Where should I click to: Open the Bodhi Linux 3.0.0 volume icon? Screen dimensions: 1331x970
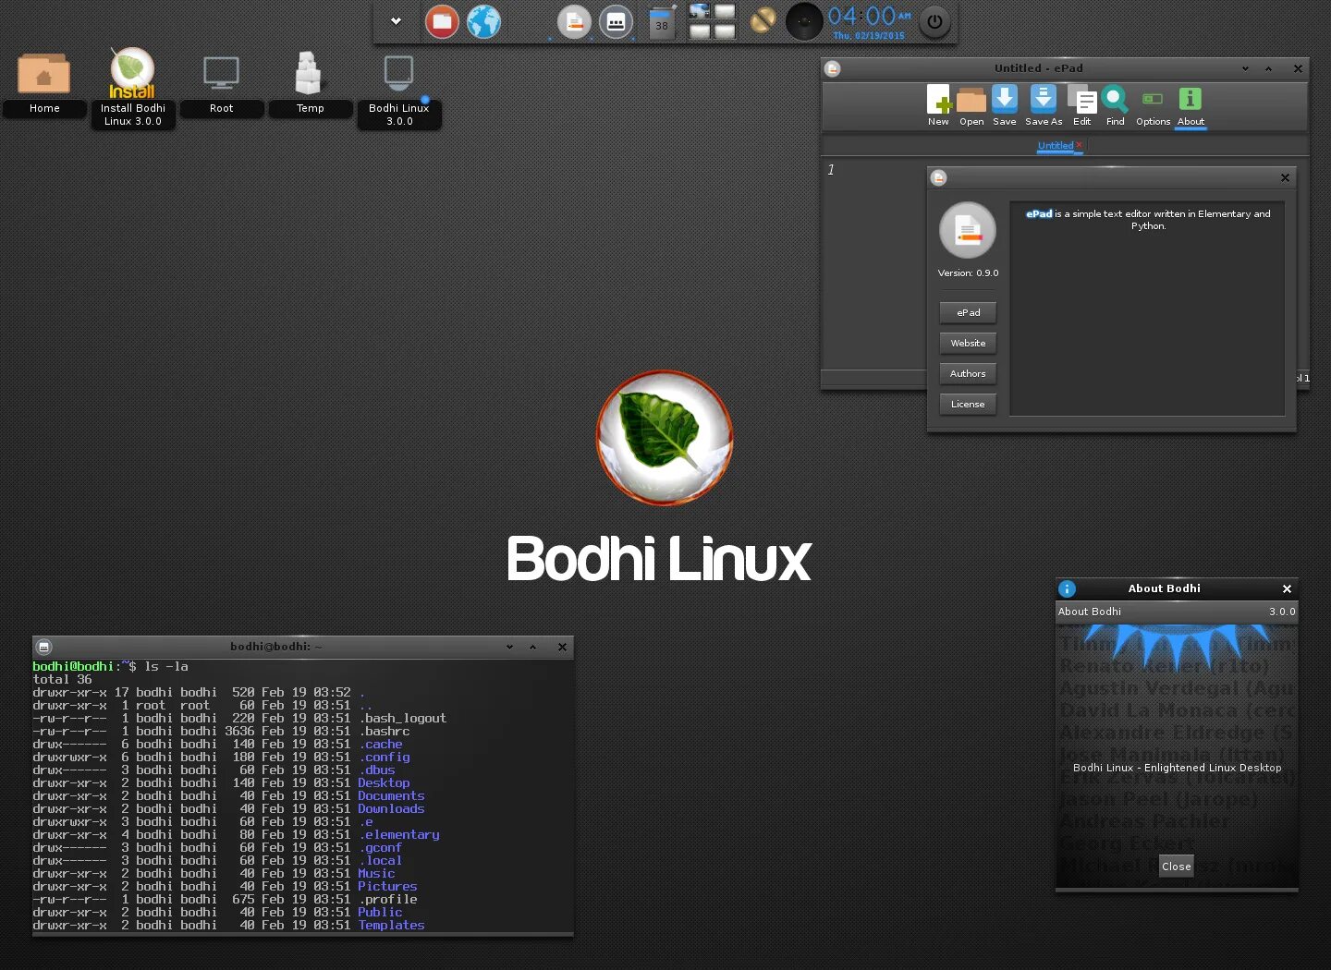click(399, 90)
